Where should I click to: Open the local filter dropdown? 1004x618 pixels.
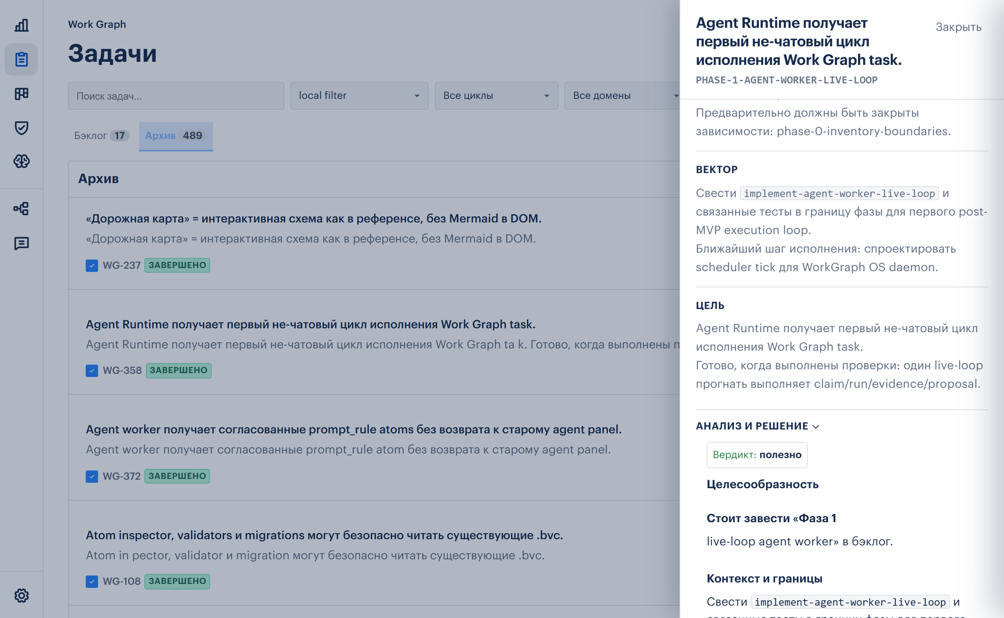(359, 96)
